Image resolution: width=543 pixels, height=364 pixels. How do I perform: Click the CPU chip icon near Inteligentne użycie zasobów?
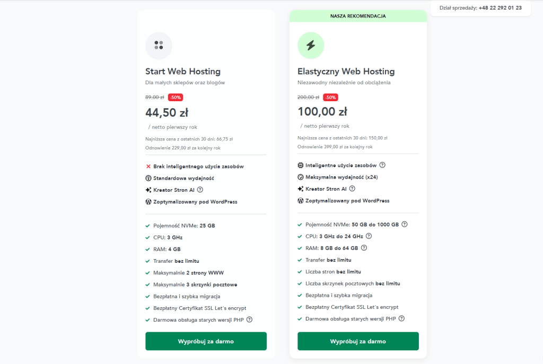point(300,165)
